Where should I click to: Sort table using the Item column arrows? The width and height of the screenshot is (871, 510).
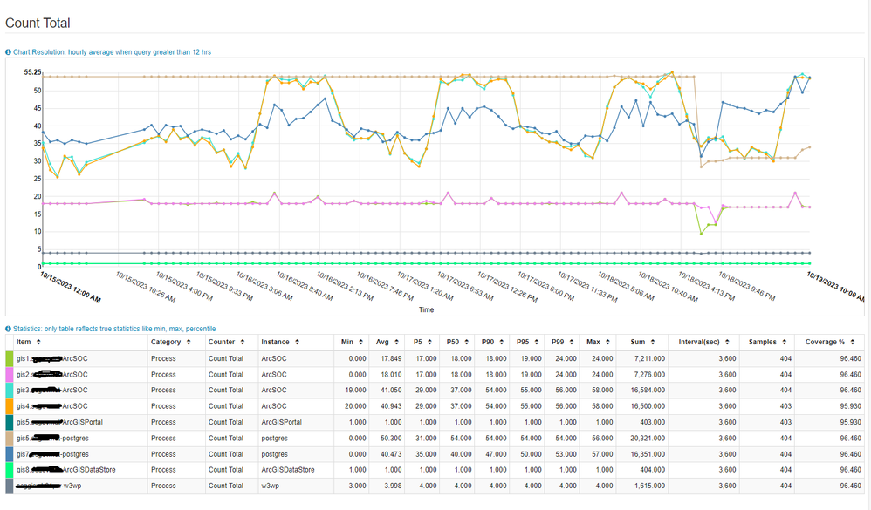coord(38,343)
